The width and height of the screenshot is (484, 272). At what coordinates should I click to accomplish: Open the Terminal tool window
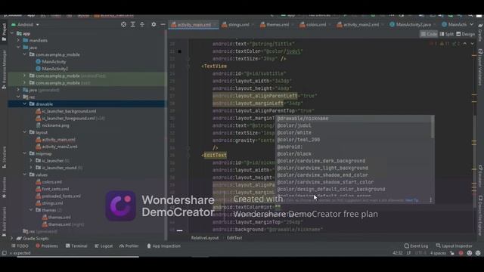click(76, 246)
